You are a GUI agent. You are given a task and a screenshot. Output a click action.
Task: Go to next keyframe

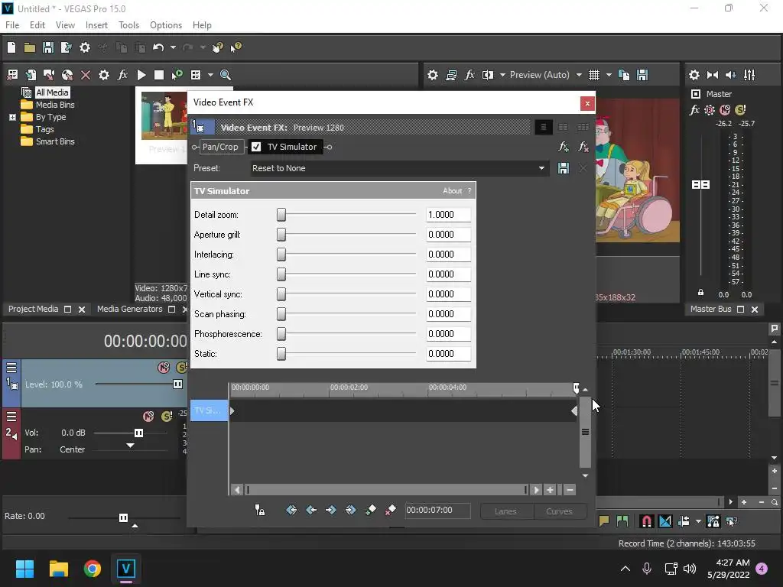(330, 510)
